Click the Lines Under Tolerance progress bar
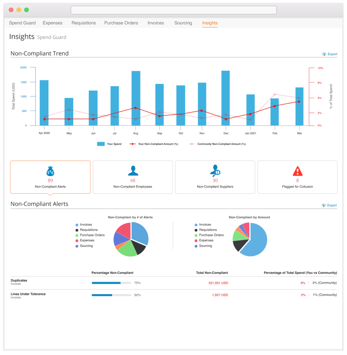 pos(111,295)
